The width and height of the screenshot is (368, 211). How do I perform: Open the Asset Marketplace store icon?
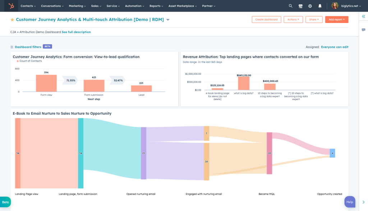[x=300, y=6]
